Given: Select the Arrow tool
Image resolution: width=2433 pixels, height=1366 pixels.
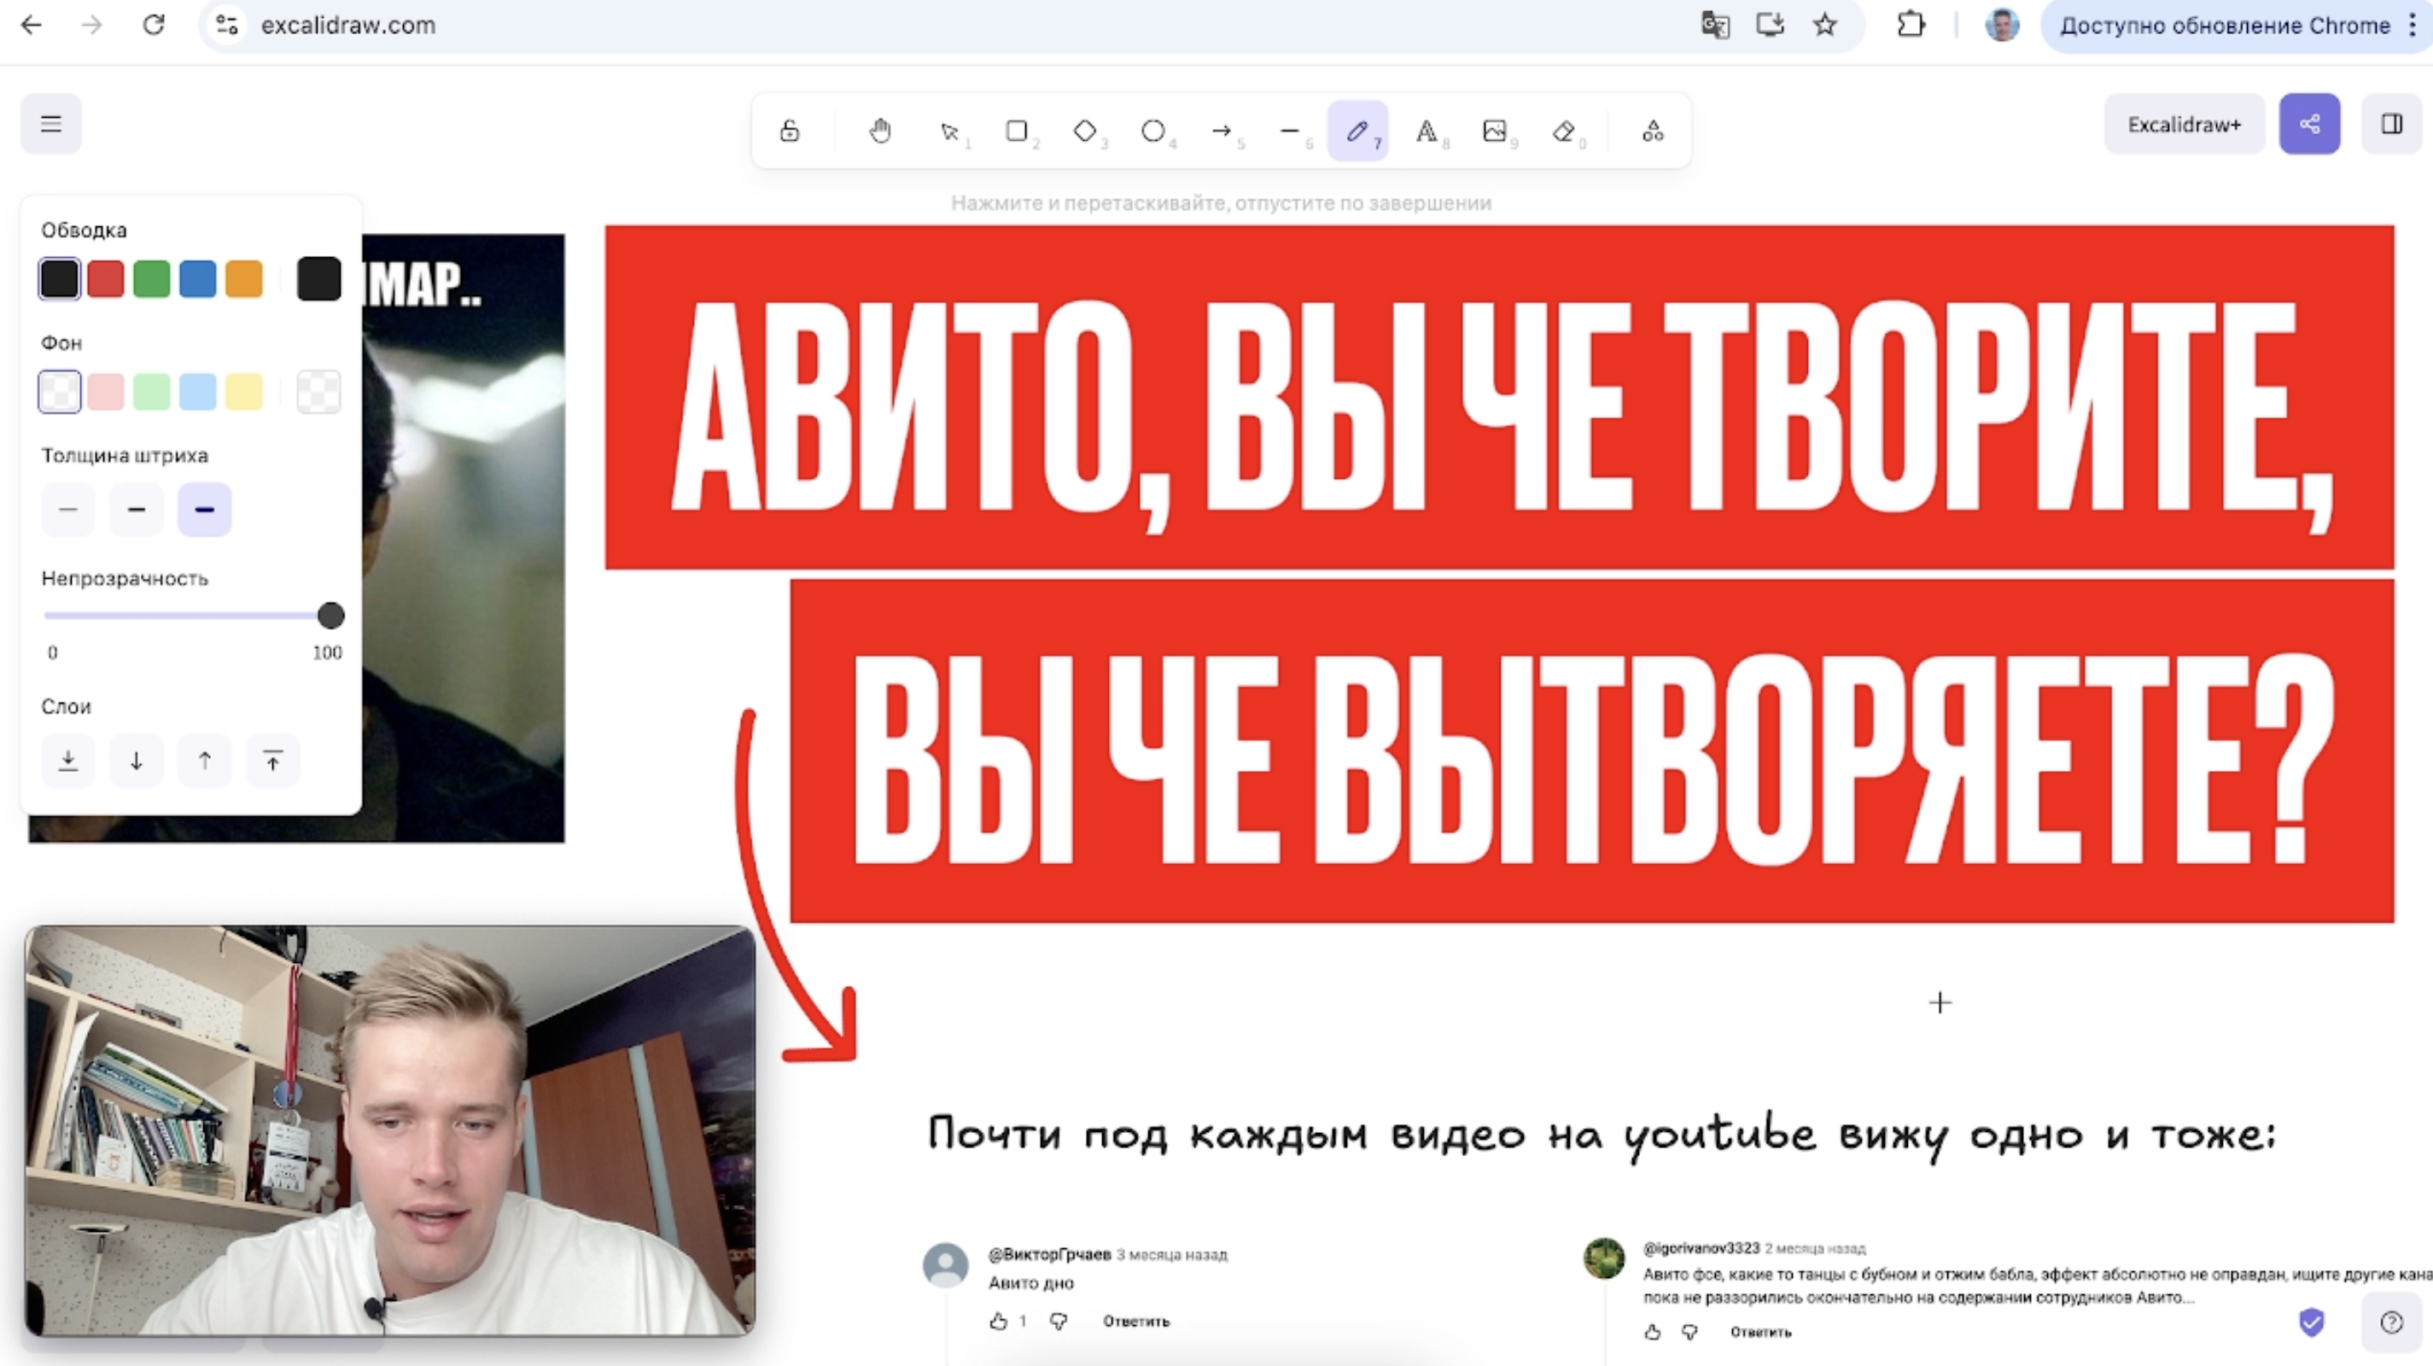Looking at the screenshot, I should pos(1222,131).
